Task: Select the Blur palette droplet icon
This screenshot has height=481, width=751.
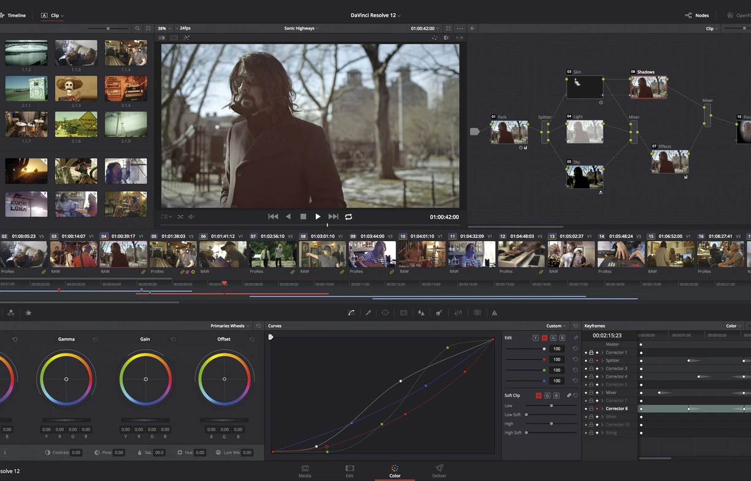Action: tap(422, 312)
